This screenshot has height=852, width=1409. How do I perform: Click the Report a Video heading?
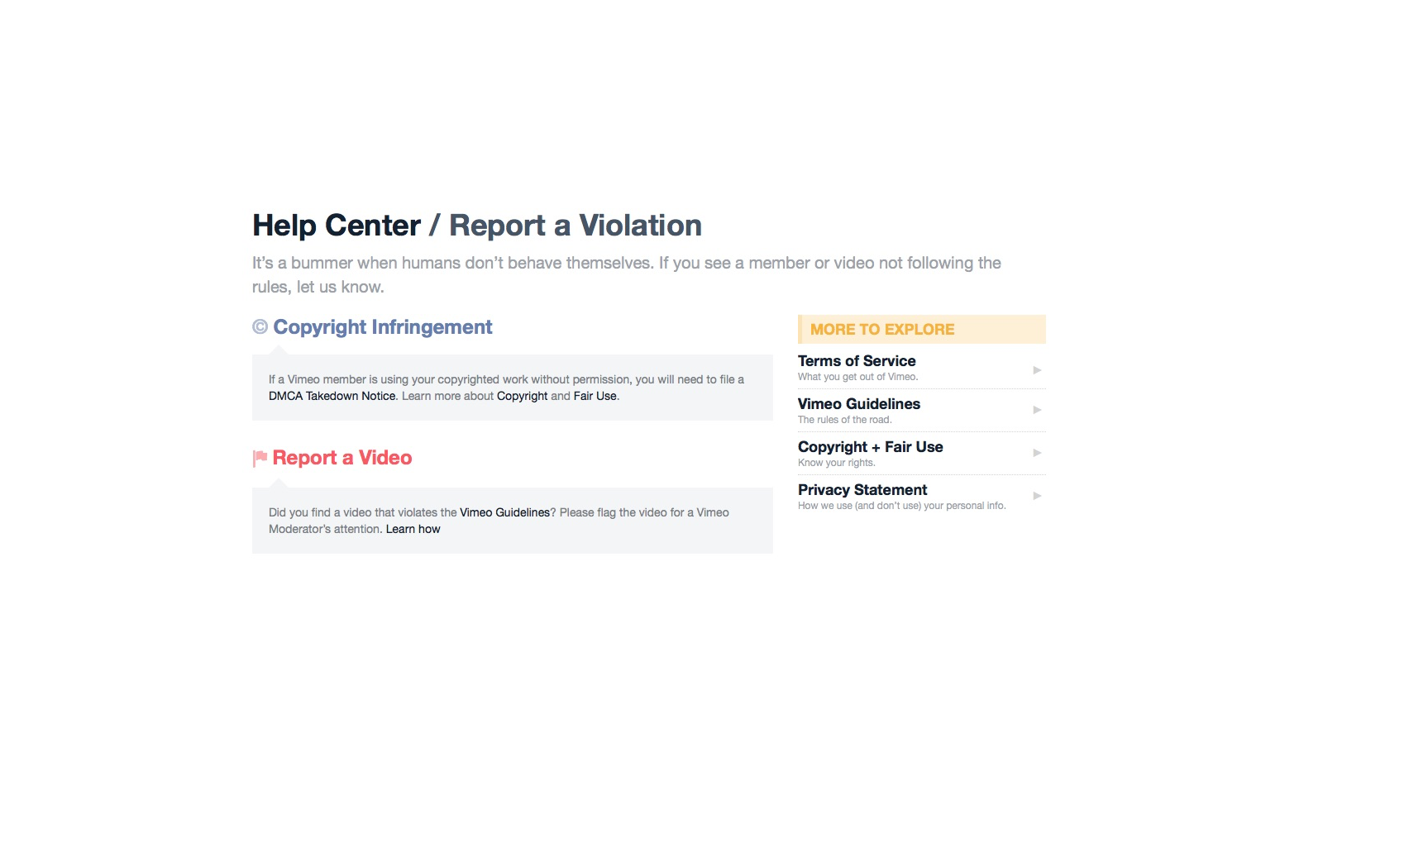[x=342, y=458]
